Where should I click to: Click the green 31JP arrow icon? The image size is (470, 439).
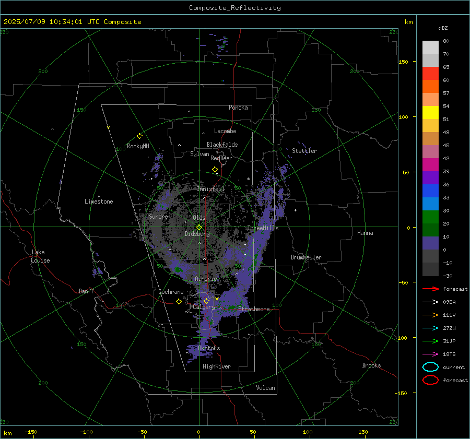point(430,341)
